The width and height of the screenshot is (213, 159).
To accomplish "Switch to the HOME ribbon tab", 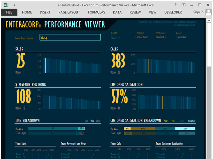I will [x=27, y=12].
